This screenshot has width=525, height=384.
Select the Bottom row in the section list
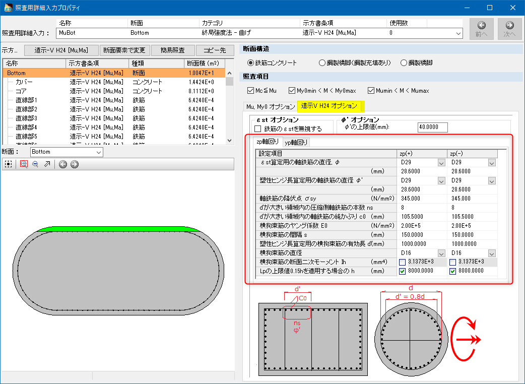pos(114,73)
